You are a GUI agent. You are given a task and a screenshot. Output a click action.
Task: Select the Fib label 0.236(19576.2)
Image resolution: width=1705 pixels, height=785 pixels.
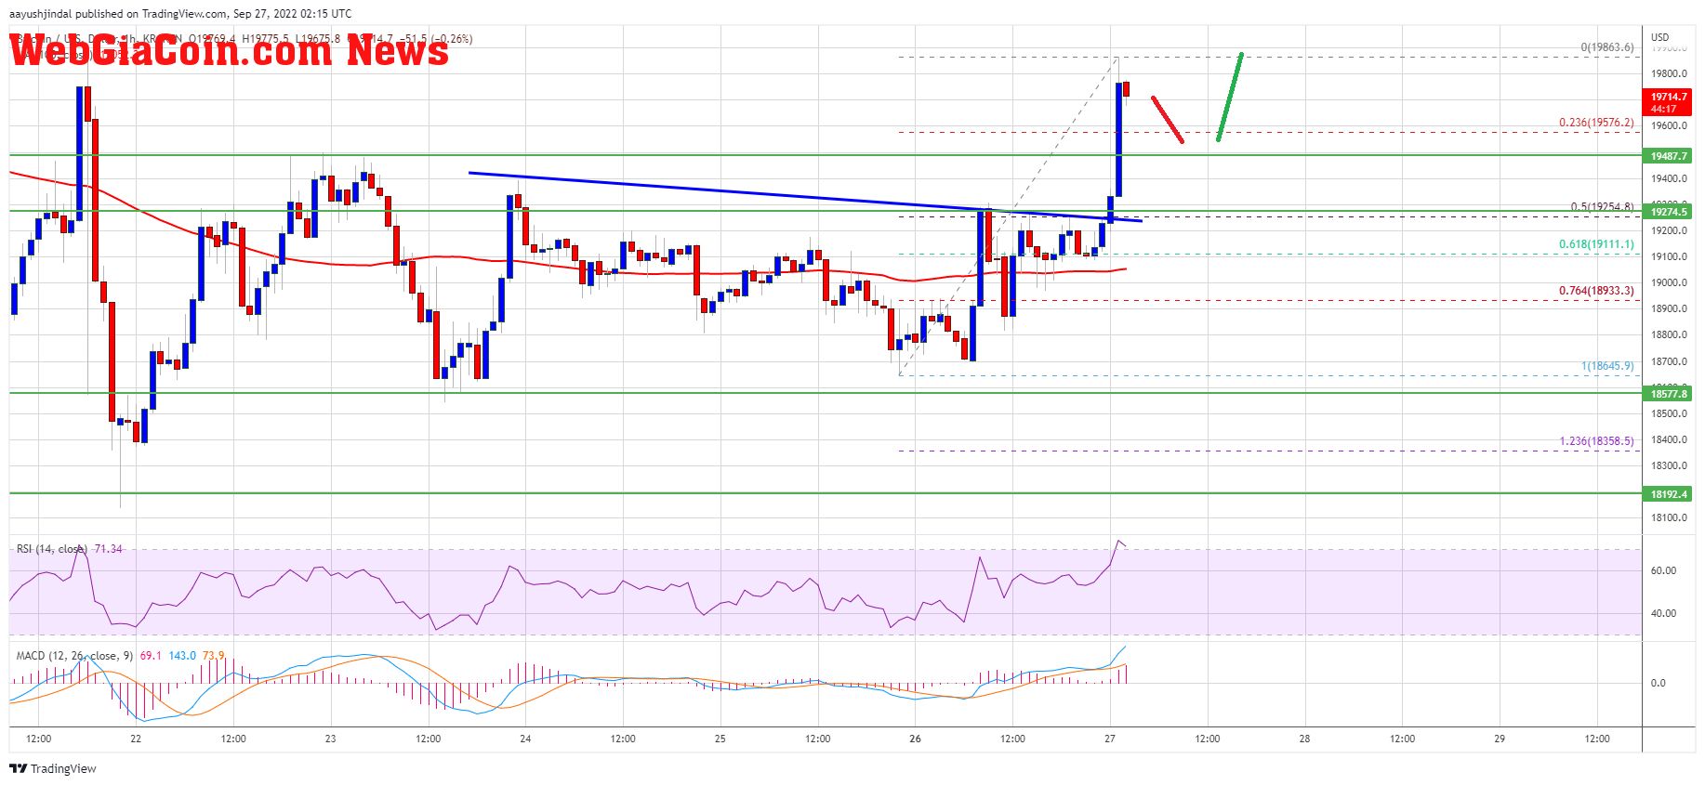pos(1596,123)
